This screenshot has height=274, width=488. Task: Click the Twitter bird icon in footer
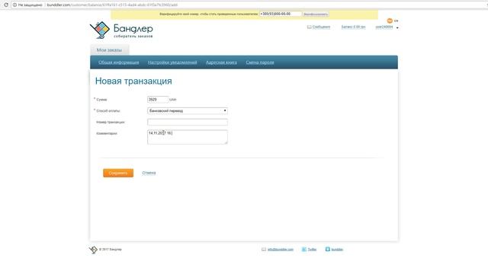point(304,250)
